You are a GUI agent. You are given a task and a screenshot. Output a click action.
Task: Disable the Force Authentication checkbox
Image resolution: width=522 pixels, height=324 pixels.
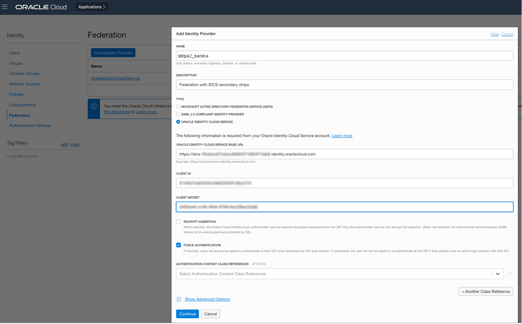pos(178,245)
